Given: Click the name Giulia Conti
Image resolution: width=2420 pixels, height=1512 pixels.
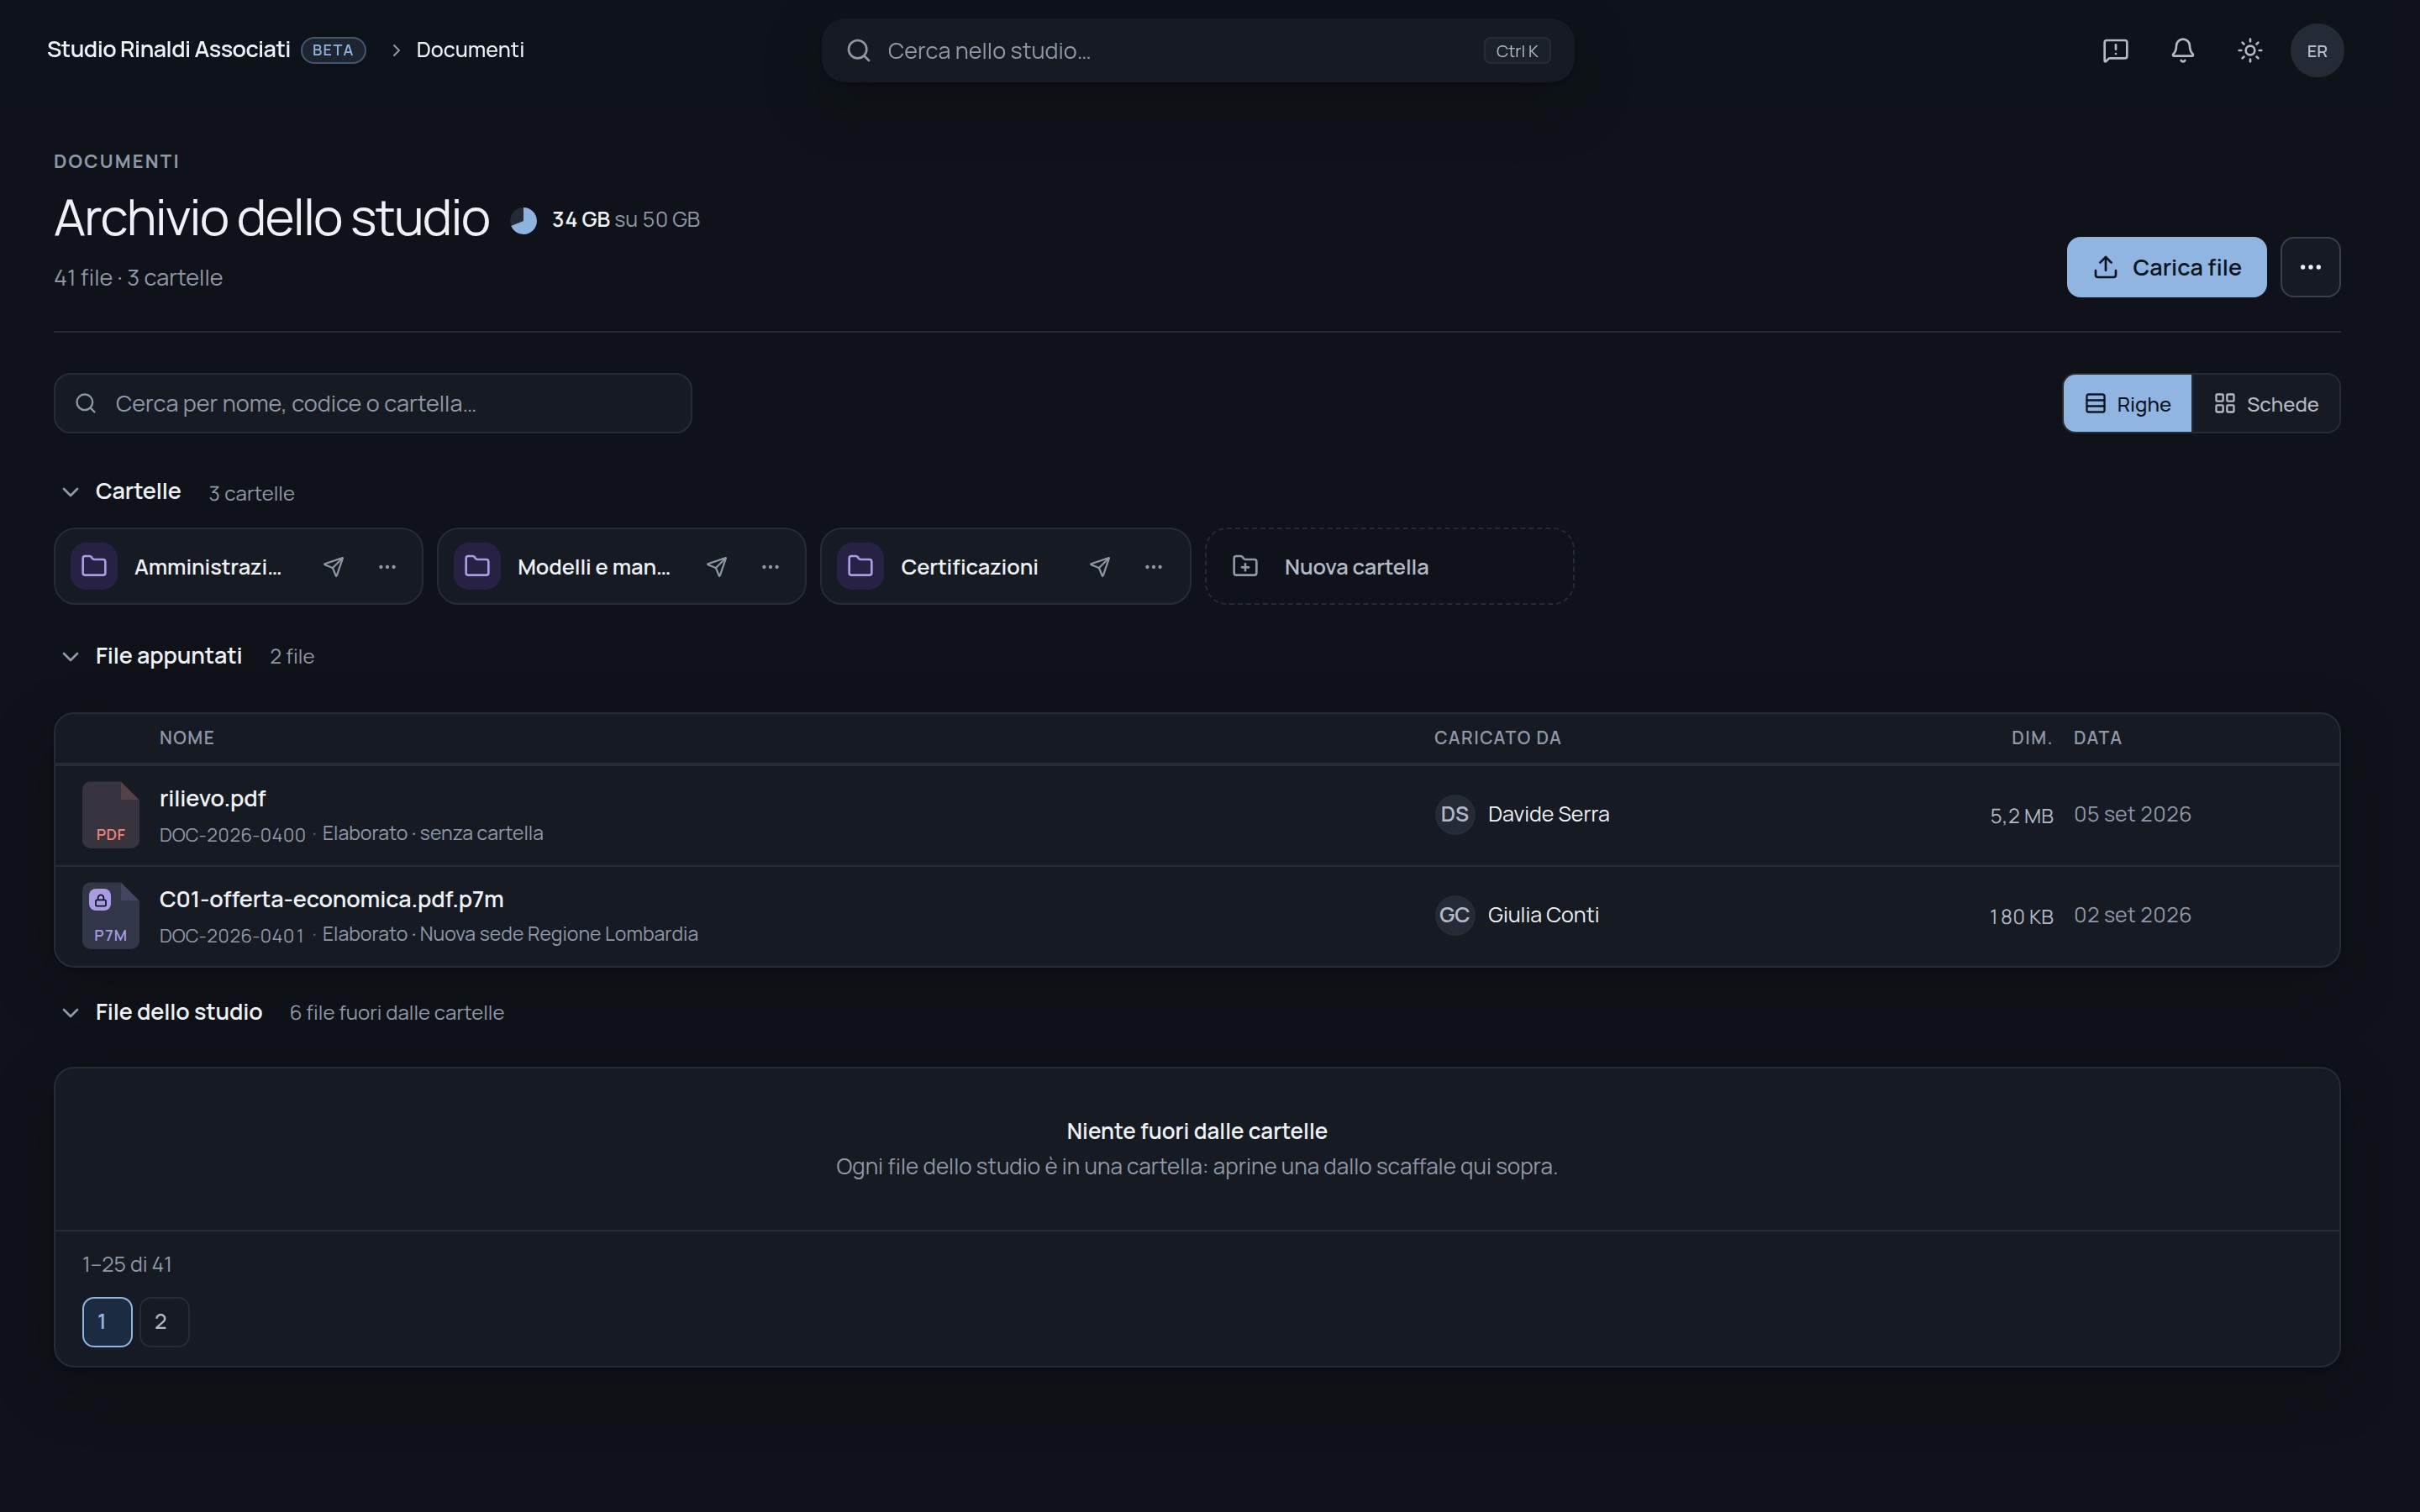Looking at the screenshot, I should tap(1543, 915).
